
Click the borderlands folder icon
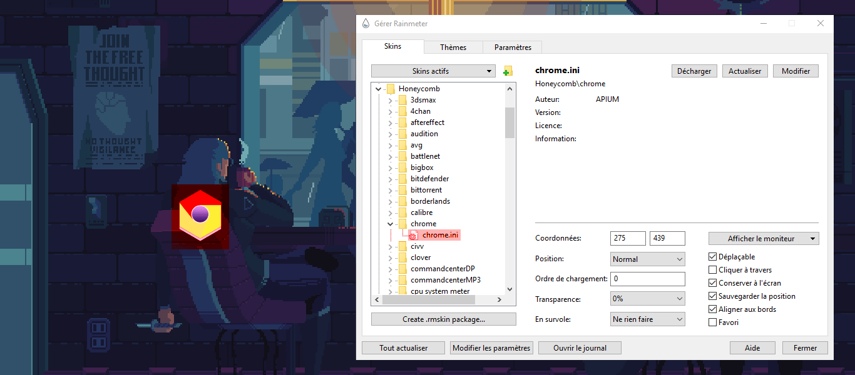[x=402, y=201]
